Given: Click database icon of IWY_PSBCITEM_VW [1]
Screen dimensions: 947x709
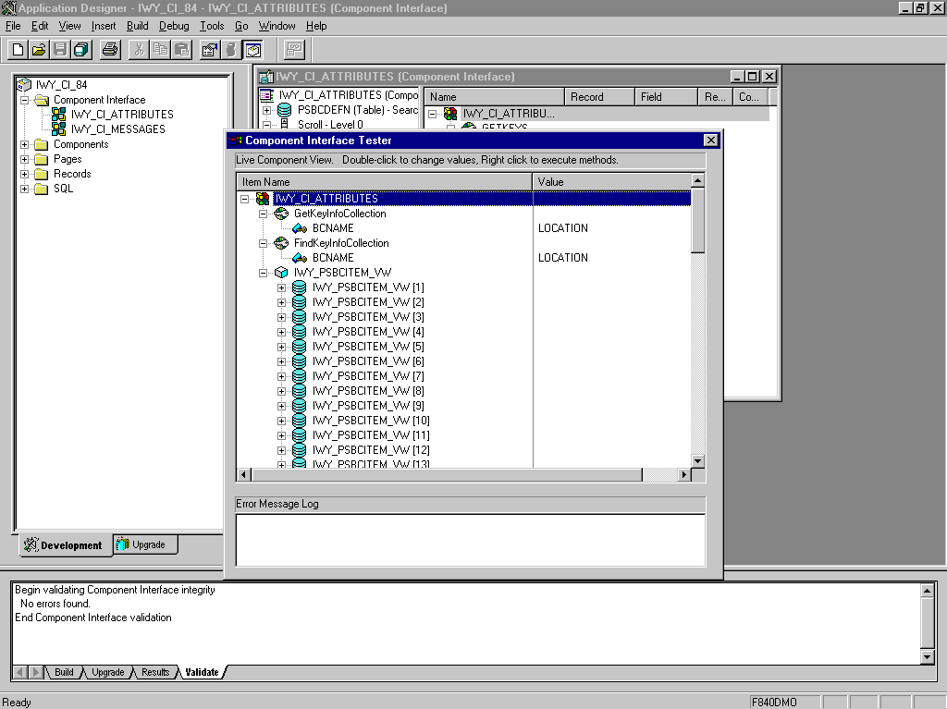Looking at the screenshot, I should click(x=299, y=287).
